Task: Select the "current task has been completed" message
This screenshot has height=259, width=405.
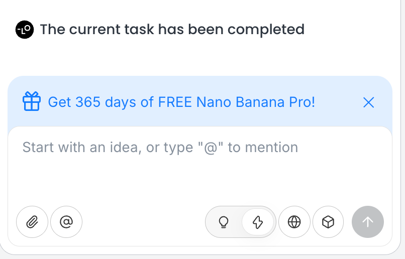Action: pyautogui.click(x=172, y=30)
